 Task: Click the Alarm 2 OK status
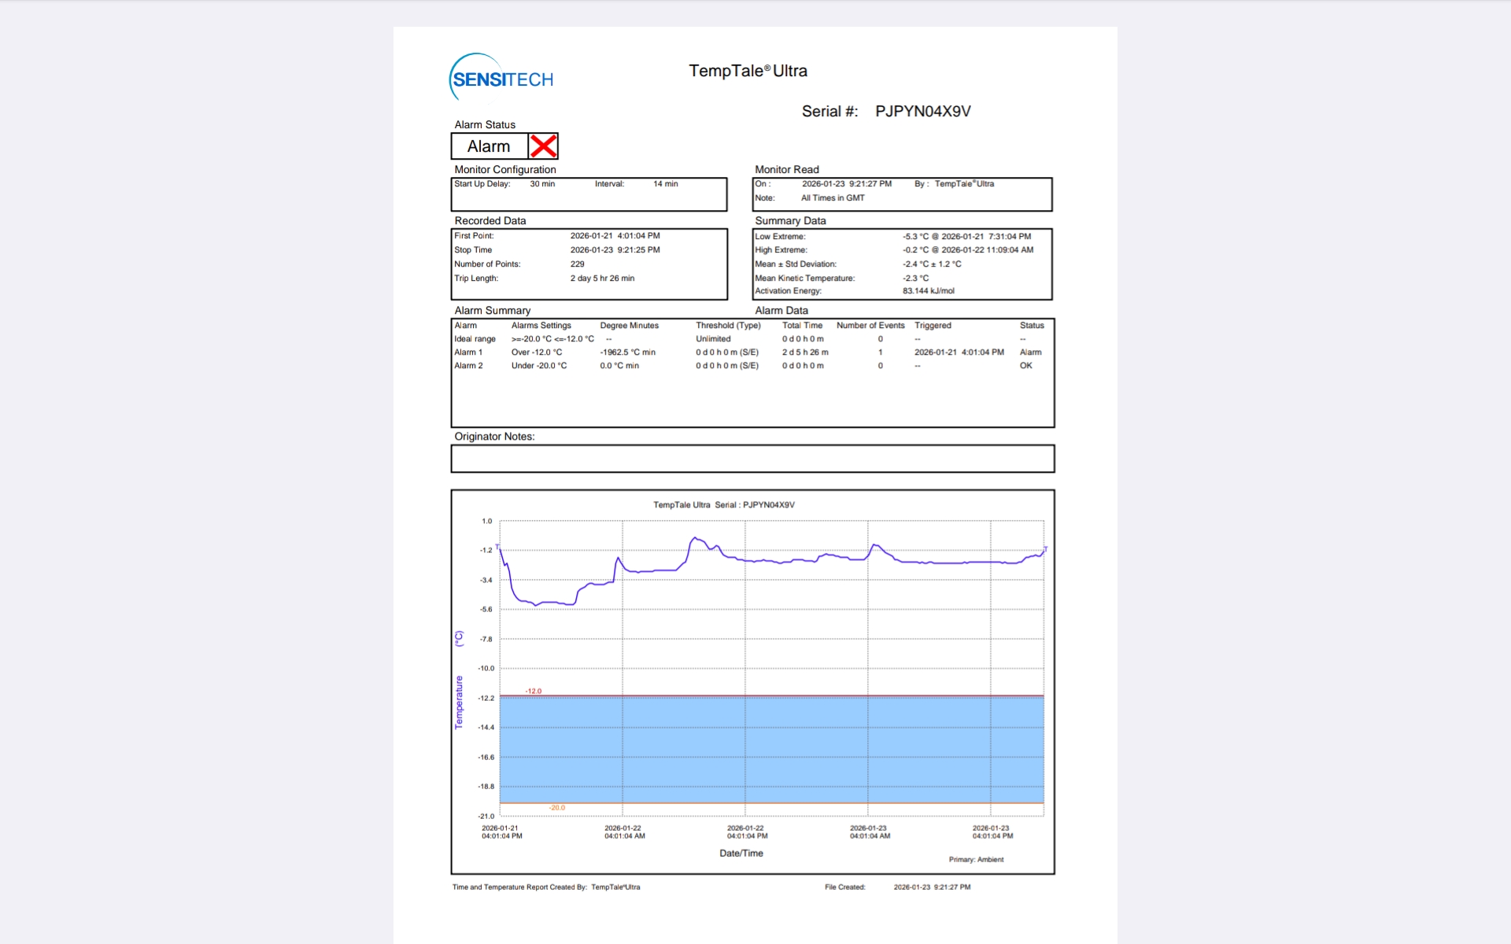1025,366
